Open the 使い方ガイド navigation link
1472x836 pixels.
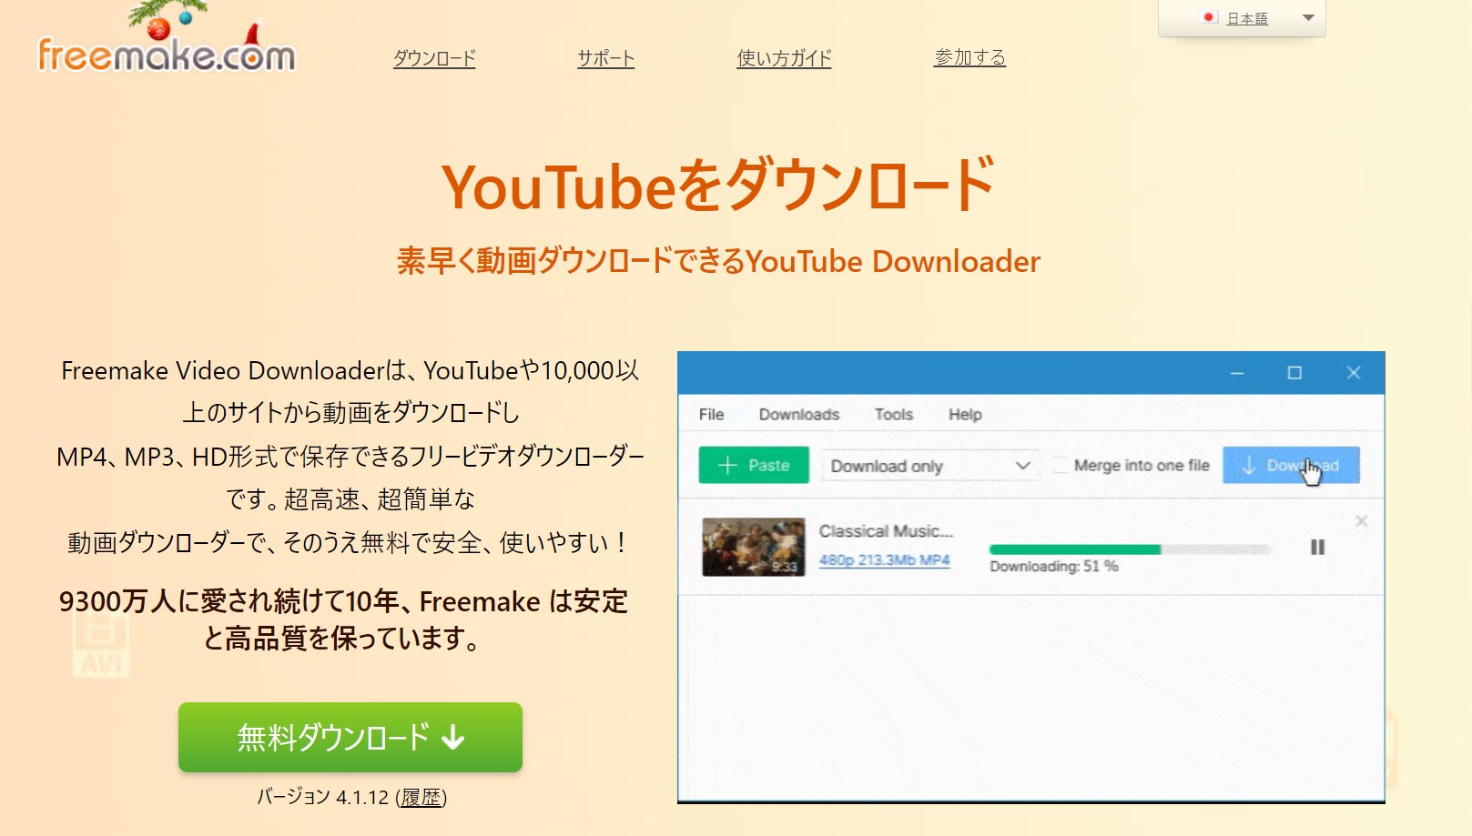tap(784, 58)
